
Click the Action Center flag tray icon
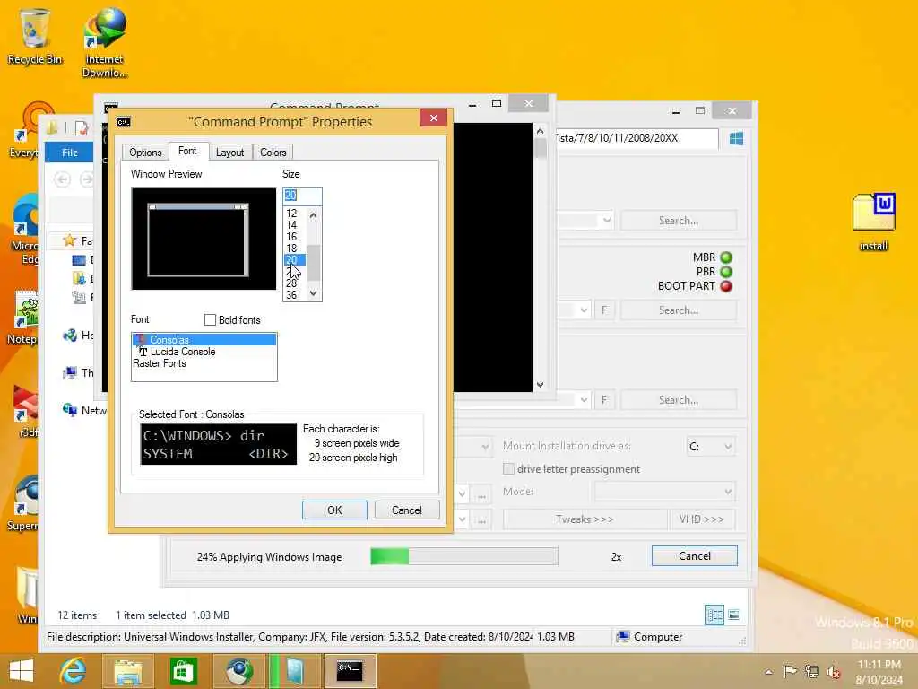[x=790, y=671]
